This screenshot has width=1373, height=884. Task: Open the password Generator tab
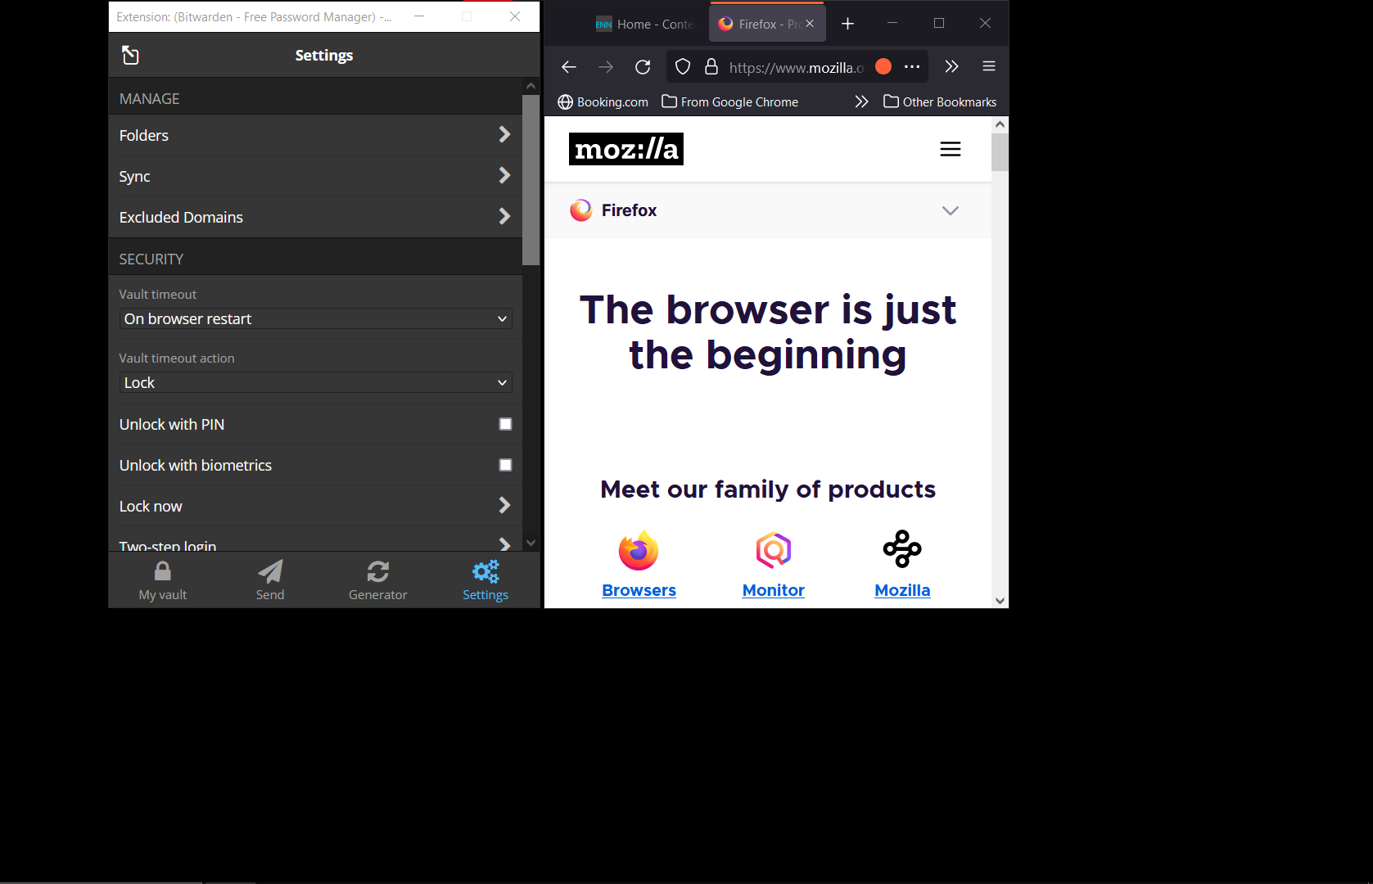coord(377,581)
